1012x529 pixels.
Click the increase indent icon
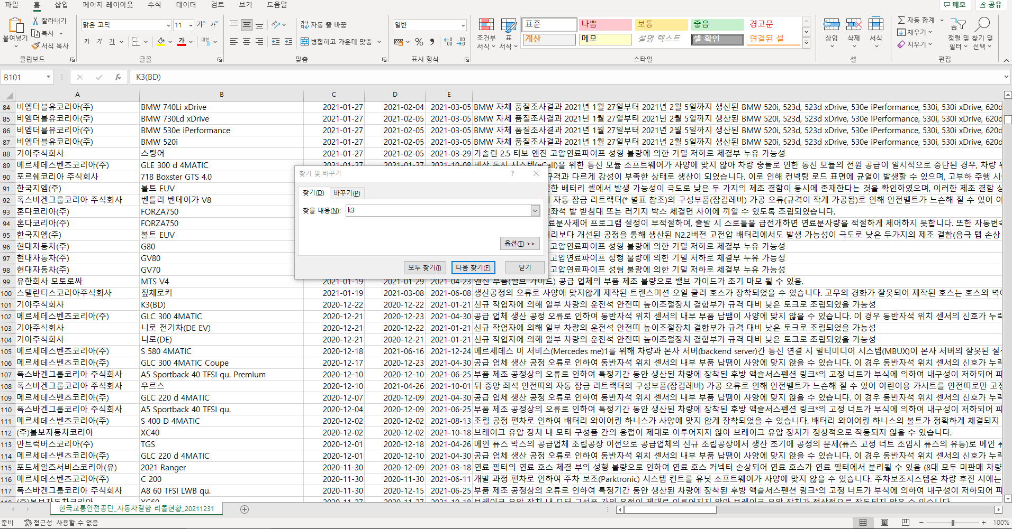coord(288,42)
